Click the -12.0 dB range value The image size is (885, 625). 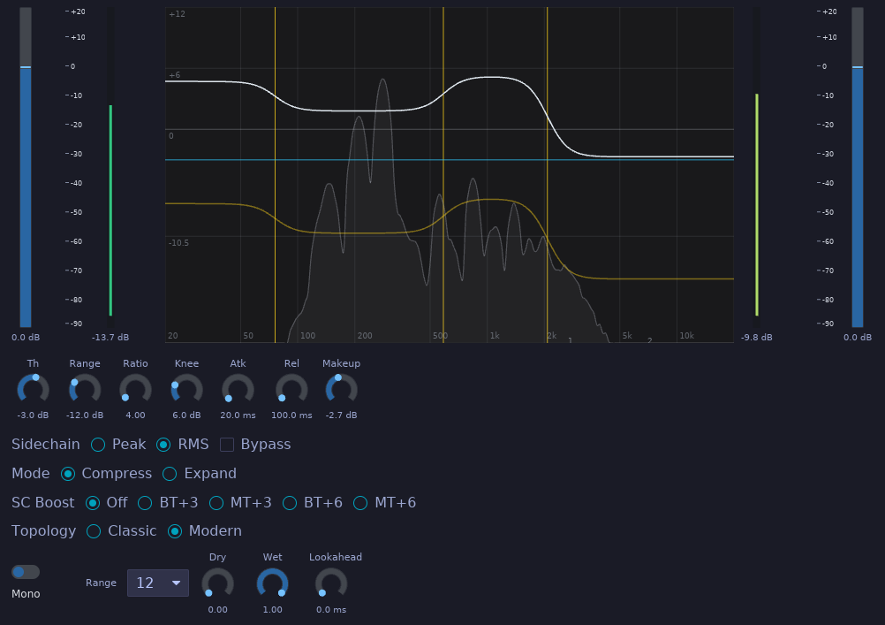point(85,415)
